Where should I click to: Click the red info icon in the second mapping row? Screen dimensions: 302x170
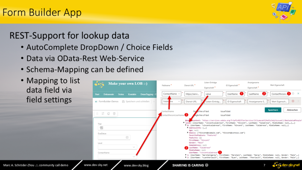pos(293,101)
